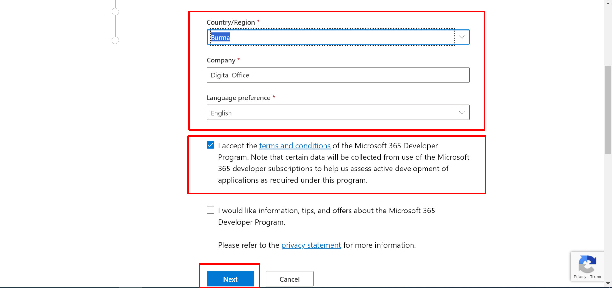Click the Language preference label text
This screenshot has width=612, height=288.
(238, 98)
